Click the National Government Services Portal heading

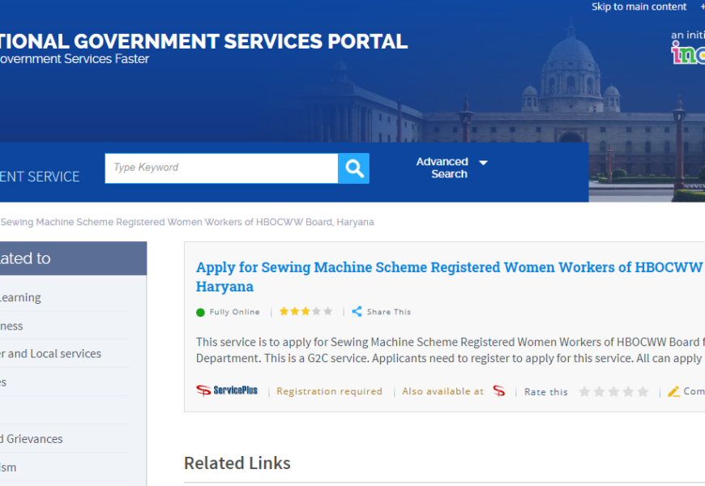(x=203, y=41)
